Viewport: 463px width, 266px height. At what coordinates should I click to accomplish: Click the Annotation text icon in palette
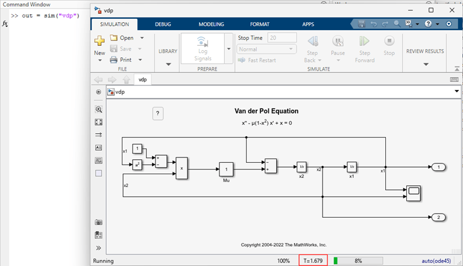(x=99, y=148)
